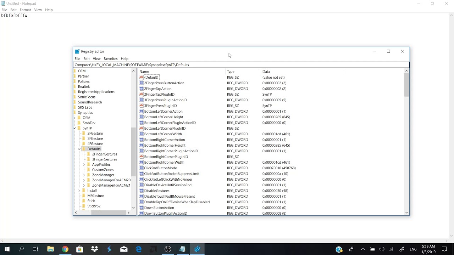Open Microsoft Store from the taskbar
The width and height of the screenshot is (454, 255).
pyautogui.click(x=80, y=249)
